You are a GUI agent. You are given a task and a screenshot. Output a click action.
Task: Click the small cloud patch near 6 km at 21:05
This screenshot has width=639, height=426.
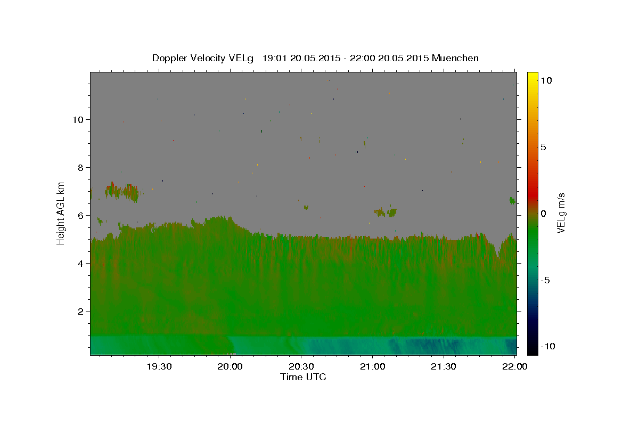[x=386, y=212]
